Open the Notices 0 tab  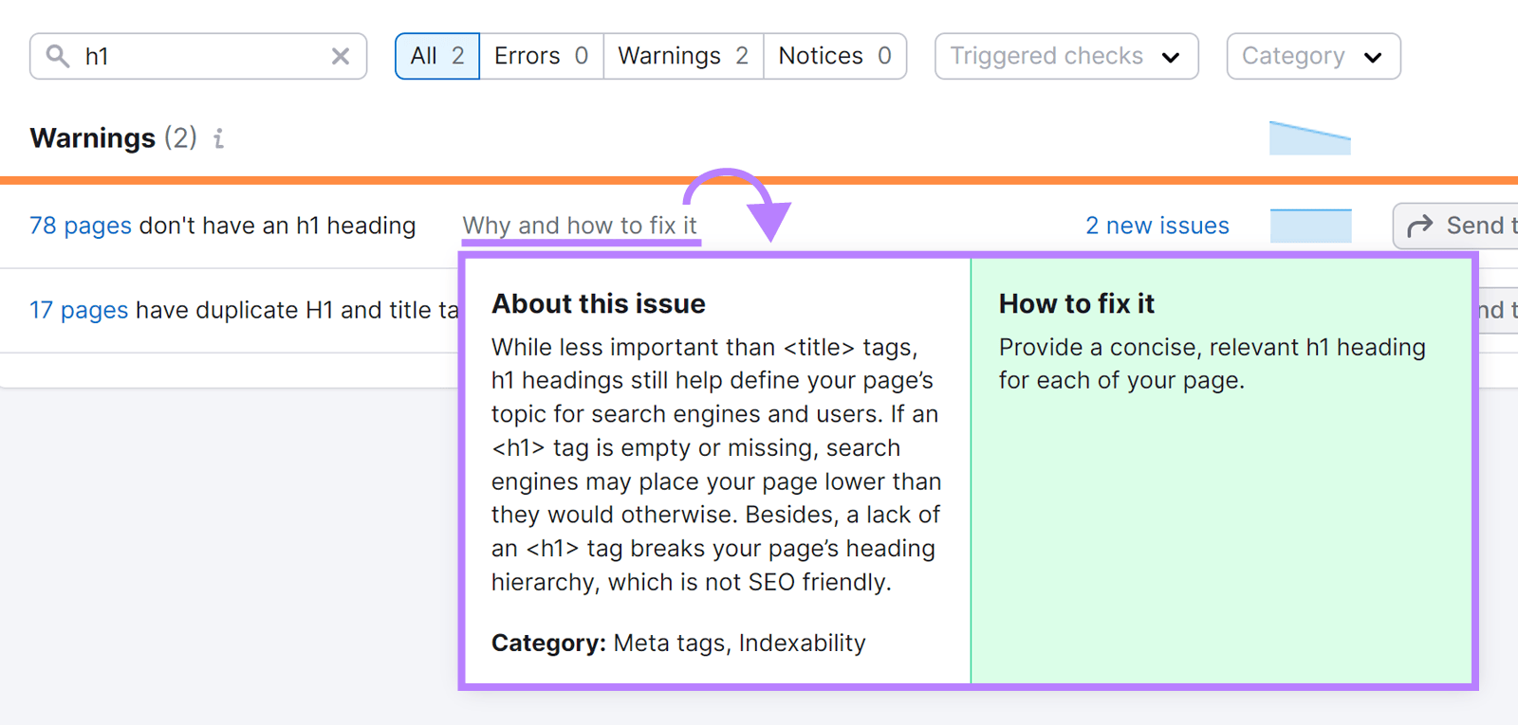(x=835, y=56)
